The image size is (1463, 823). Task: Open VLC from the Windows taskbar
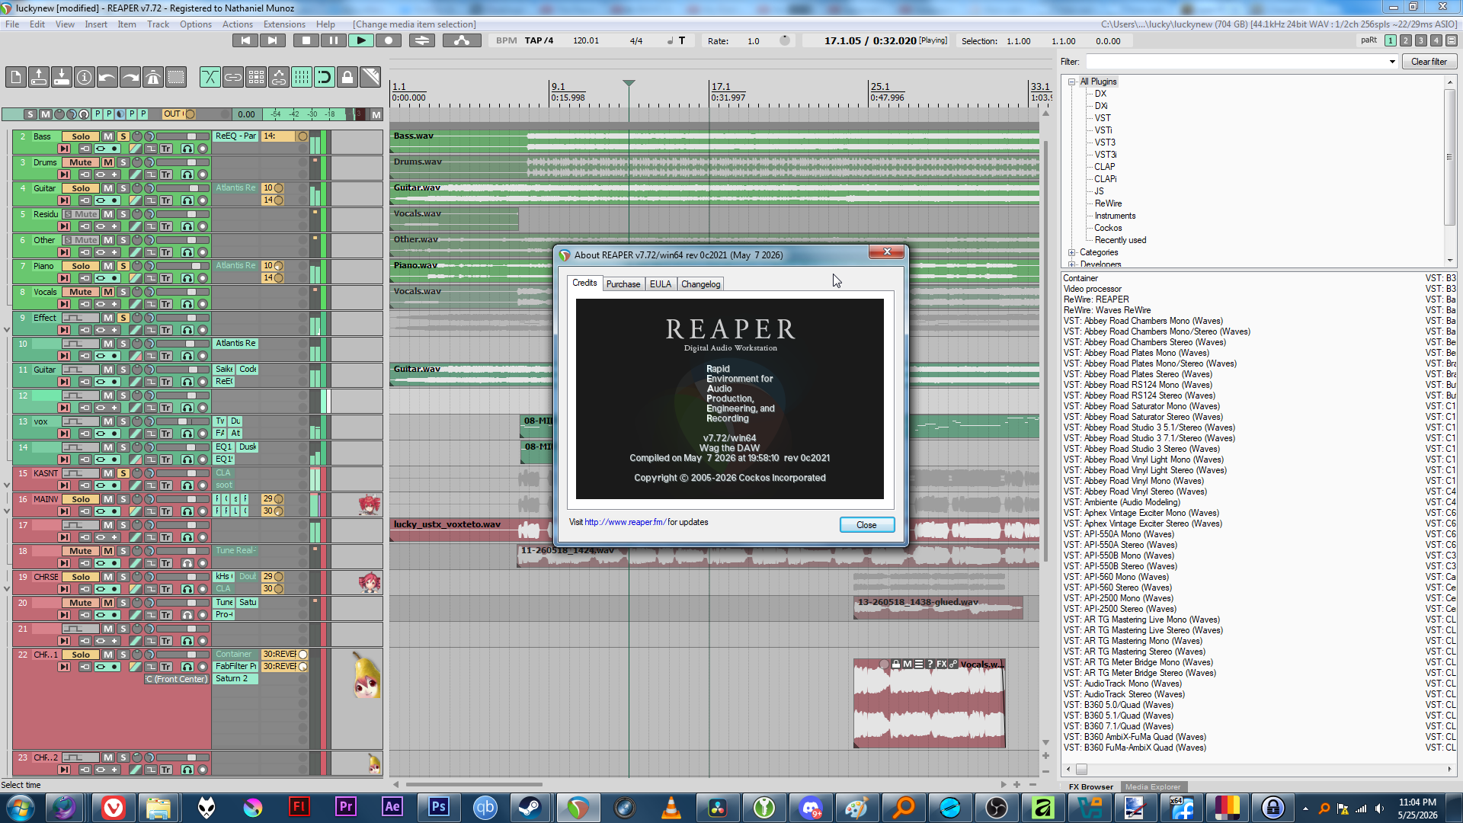671,807
